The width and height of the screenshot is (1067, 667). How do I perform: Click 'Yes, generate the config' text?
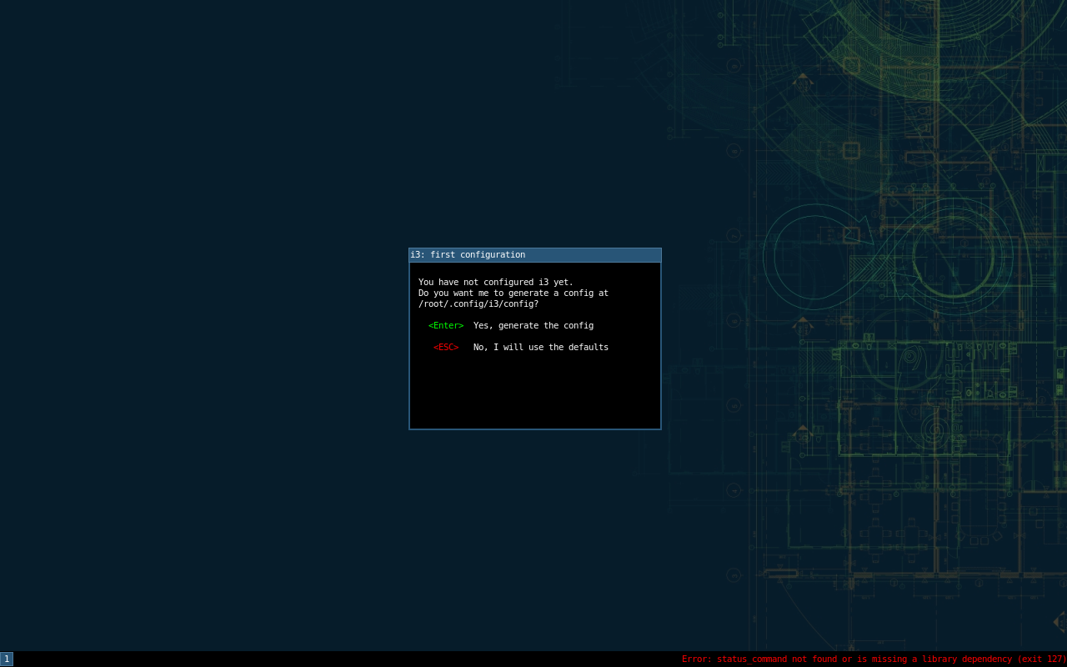533,325
